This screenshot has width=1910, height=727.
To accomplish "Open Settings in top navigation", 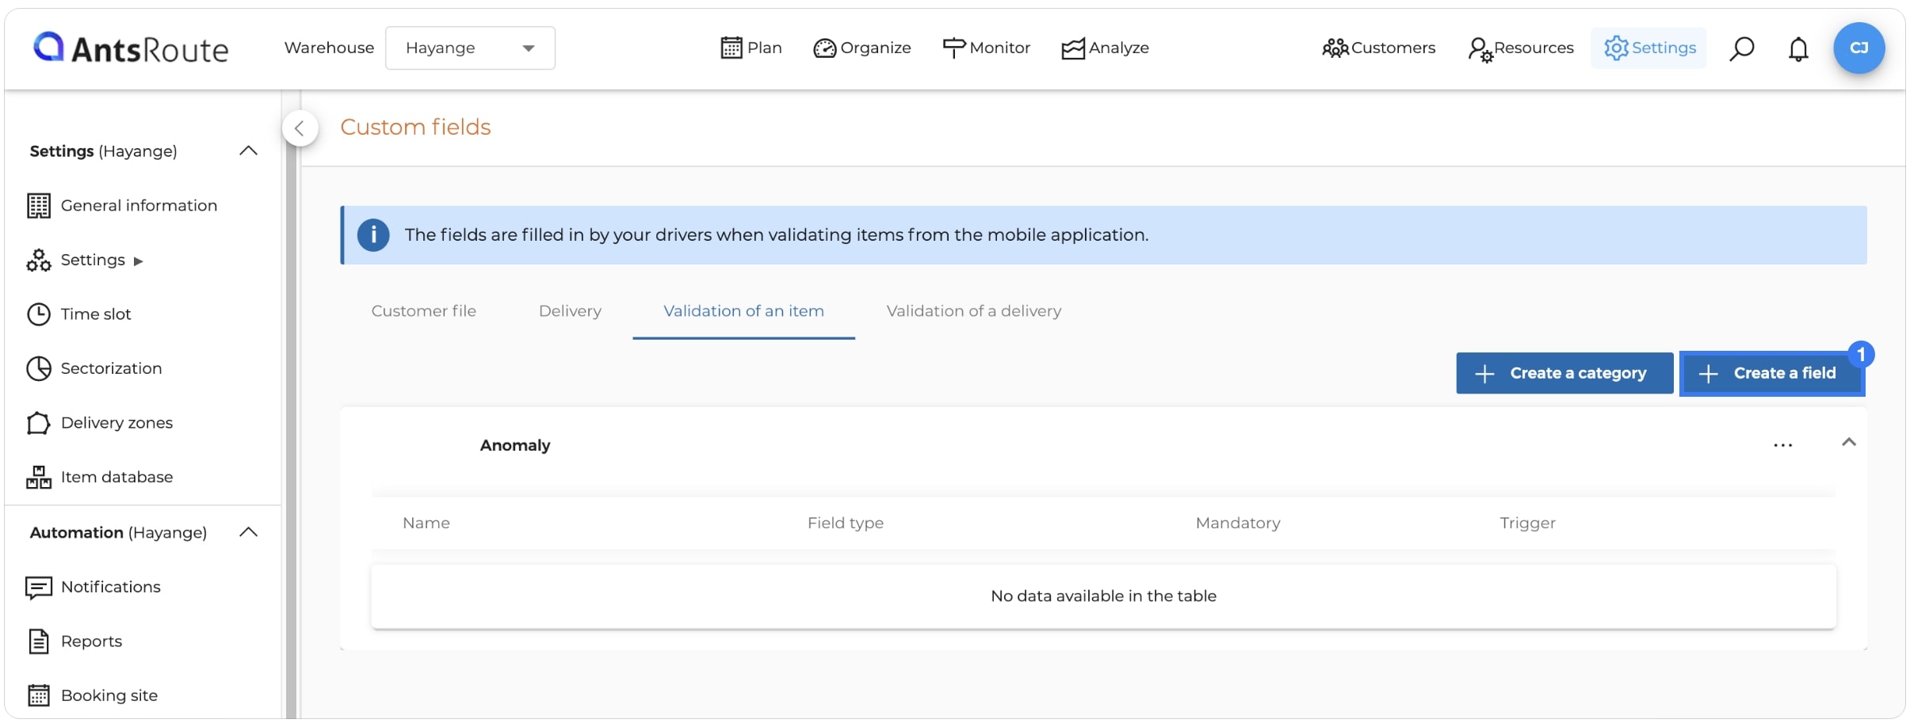I will 1649,48.
